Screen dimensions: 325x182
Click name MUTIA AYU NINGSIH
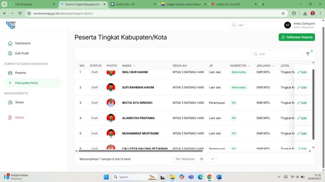(x=137, y=103)
